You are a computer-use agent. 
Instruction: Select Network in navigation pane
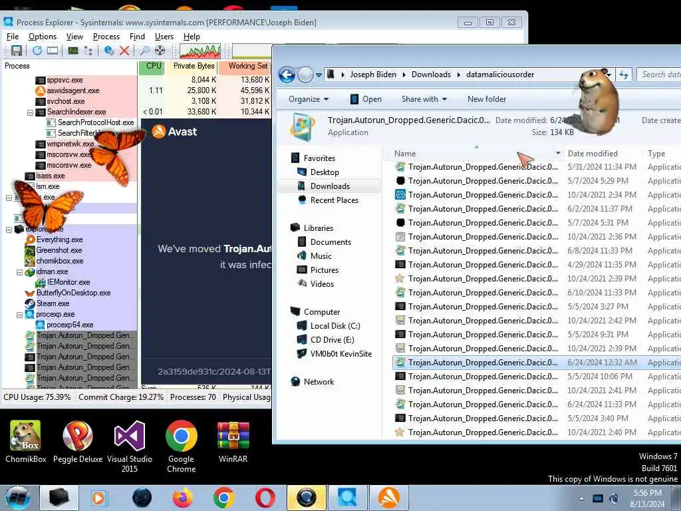[319, 381]
